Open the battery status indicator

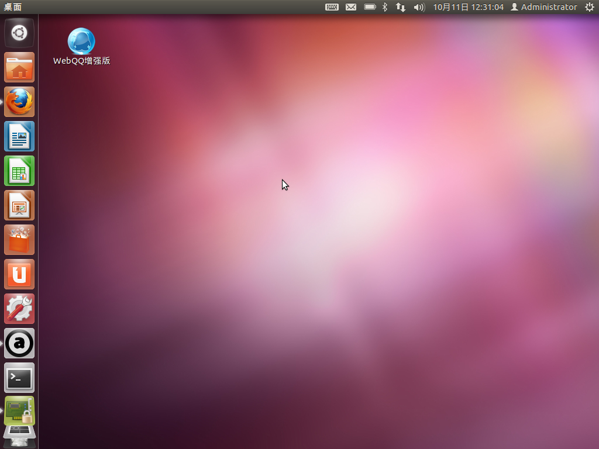(x=370, y=7)
